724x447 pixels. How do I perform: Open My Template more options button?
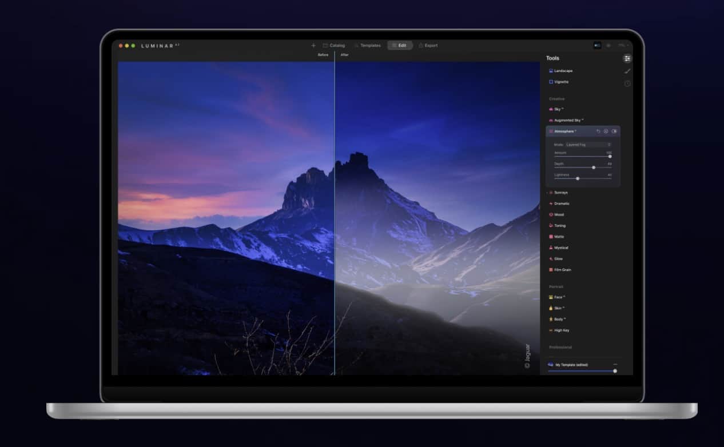pos(615,364)
